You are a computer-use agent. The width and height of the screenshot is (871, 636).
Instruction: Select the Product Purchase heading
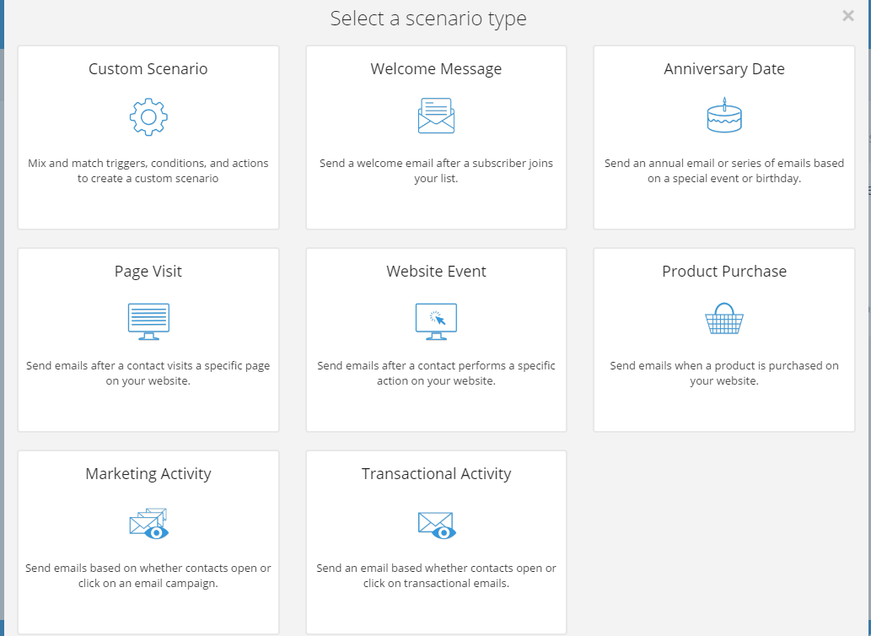(723, 272)
